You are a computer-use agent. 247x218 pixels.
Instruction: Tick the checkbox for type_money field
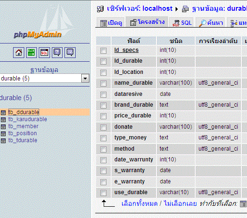103,138
